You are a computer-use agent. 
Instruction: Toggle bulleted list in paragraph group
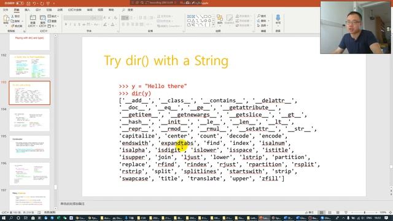click(125, 18)
